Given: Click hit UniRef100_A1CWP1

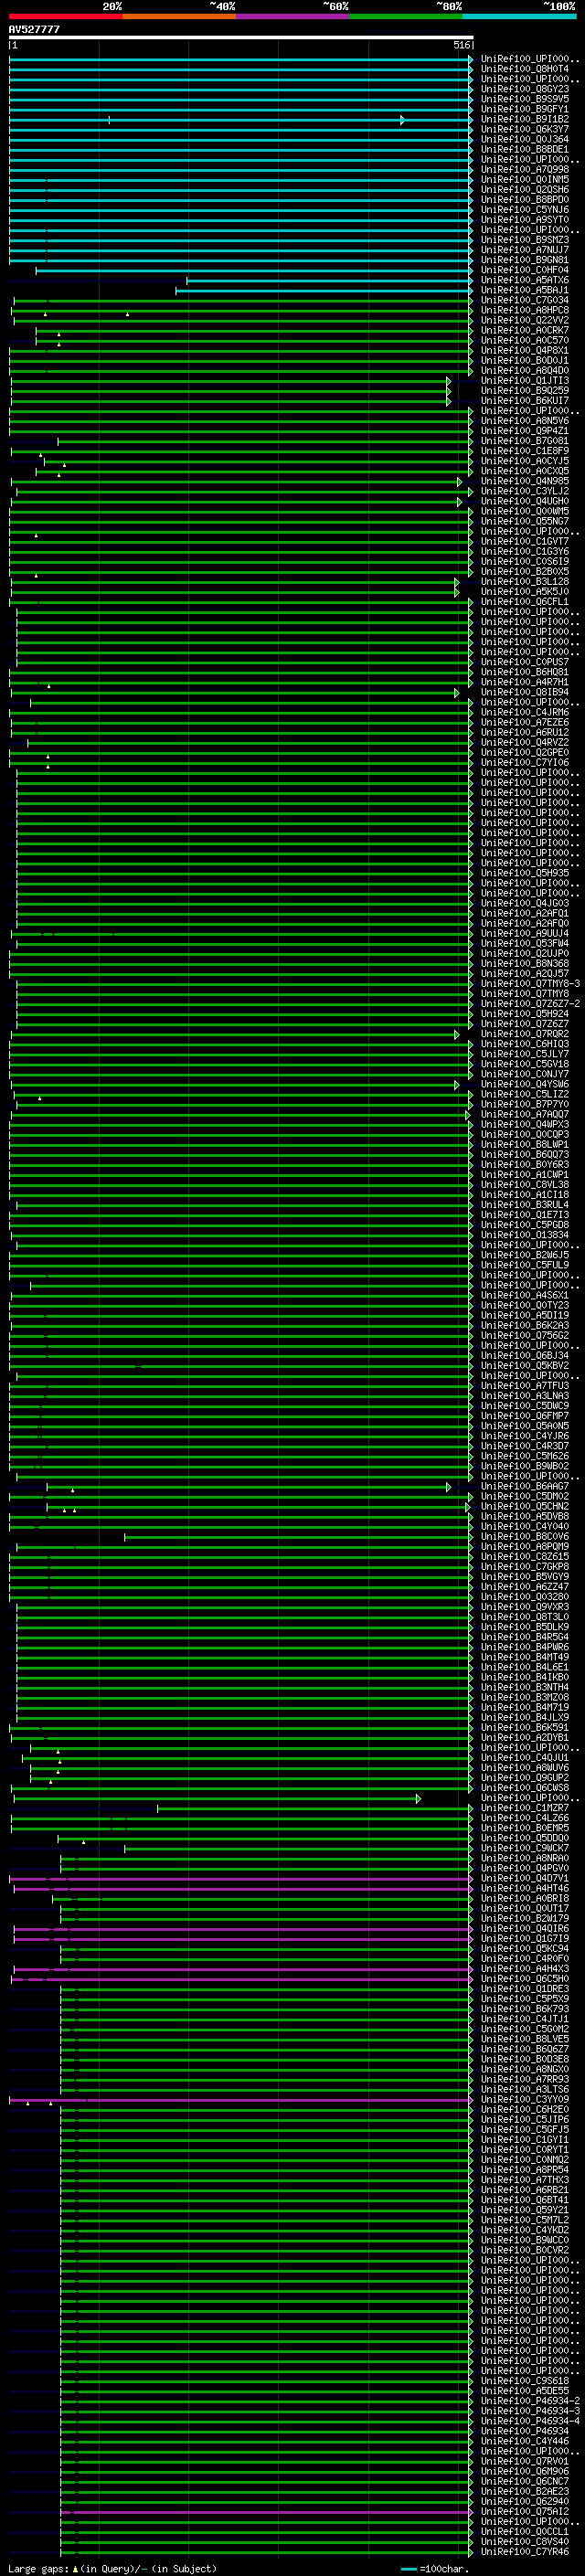Looking at the screenshot, I should (x=524, y=1175).
